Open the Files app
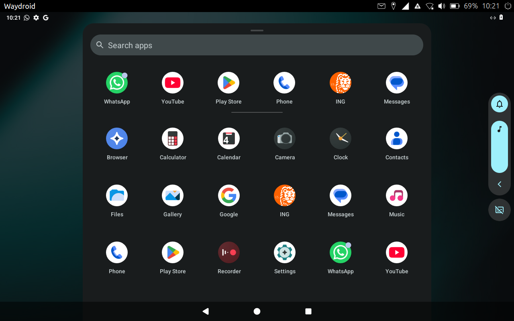This screenshot has width=514, height=321. [117, 196]
